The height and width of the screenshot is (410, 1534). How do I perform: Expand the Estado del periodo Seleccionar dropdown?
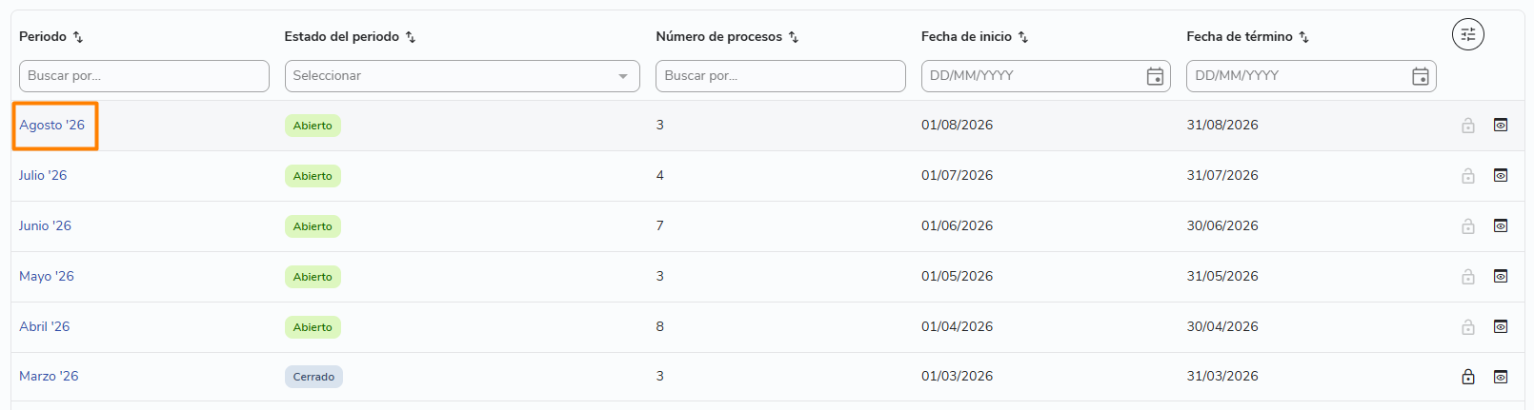click(x=462, y=76)
